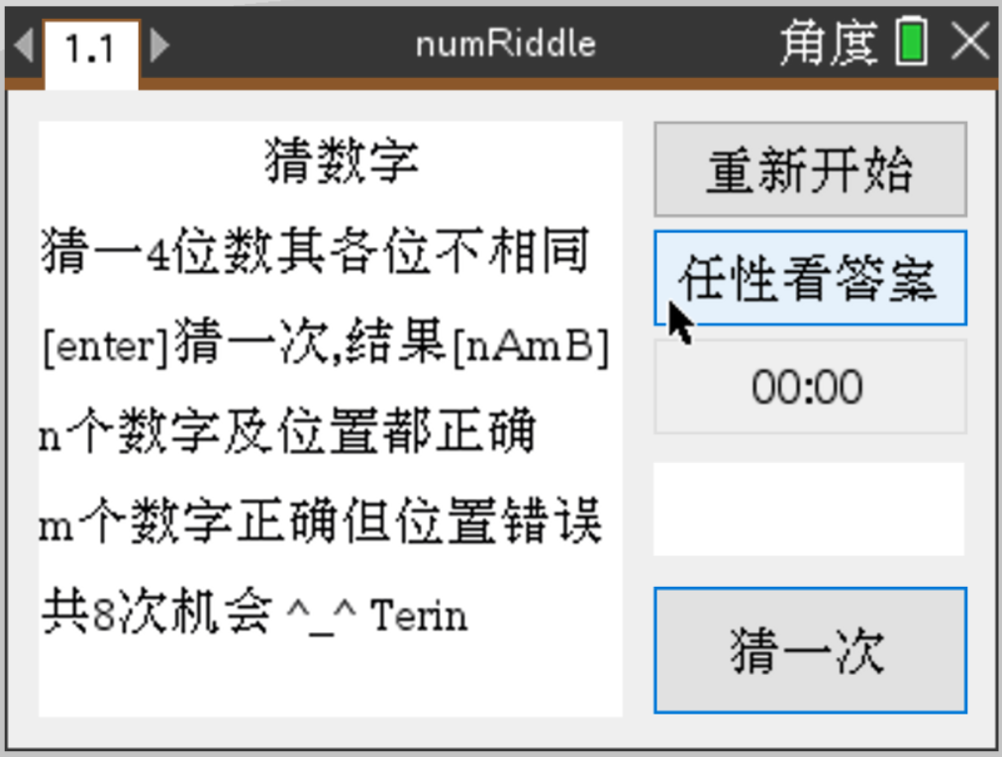Focus the empty guess input field

click(x=809, y=510)
